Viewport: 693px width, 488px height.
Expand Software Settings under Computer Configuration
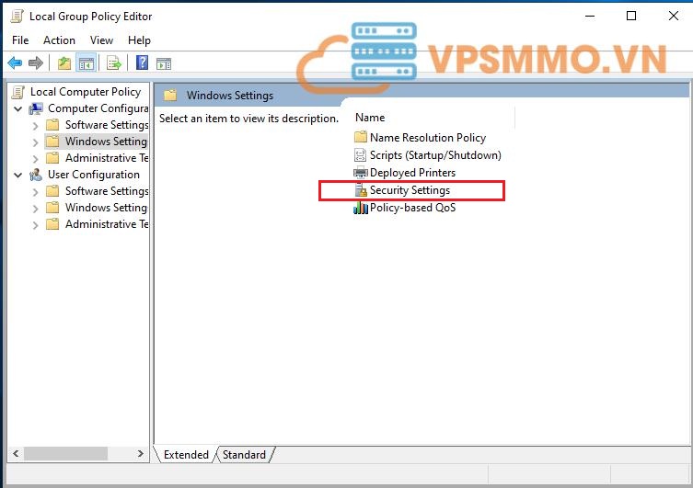36,125
